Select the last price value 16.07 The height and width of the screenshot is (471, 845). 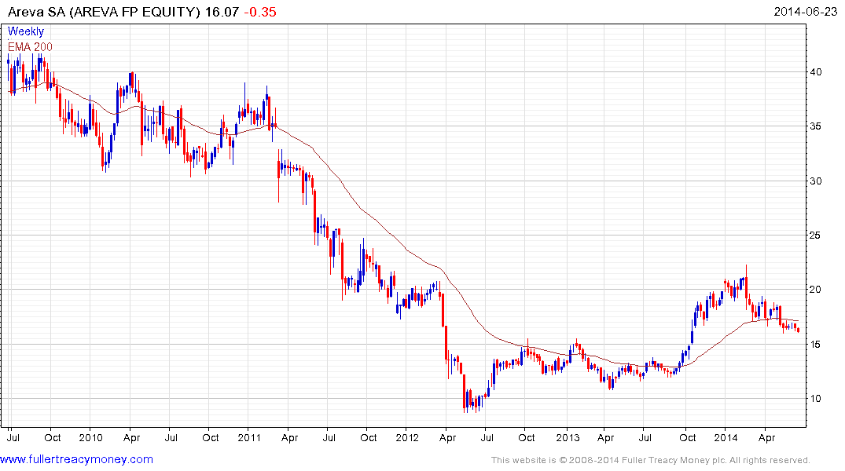tap(222, 12)
